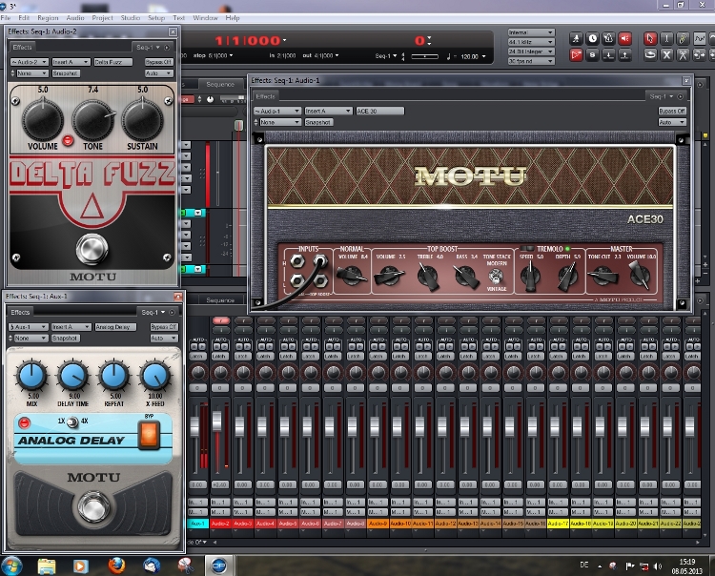Click the X mute tool
Image resolution: width=715 pixels, height=576 pixels.
[666, 55]
